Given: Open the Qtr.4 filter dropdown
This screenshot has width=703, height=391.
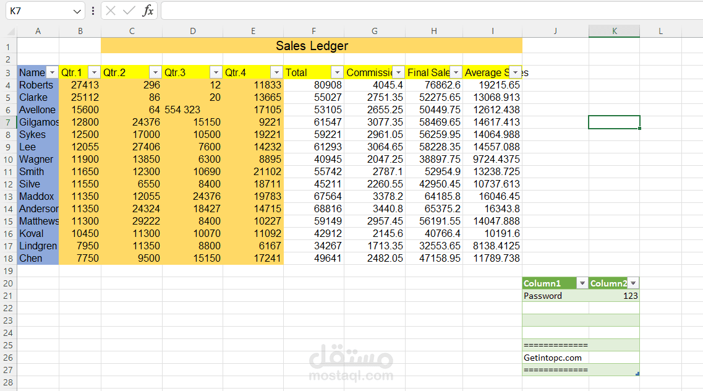Looking at the screenshot, I should coord(275,72).
